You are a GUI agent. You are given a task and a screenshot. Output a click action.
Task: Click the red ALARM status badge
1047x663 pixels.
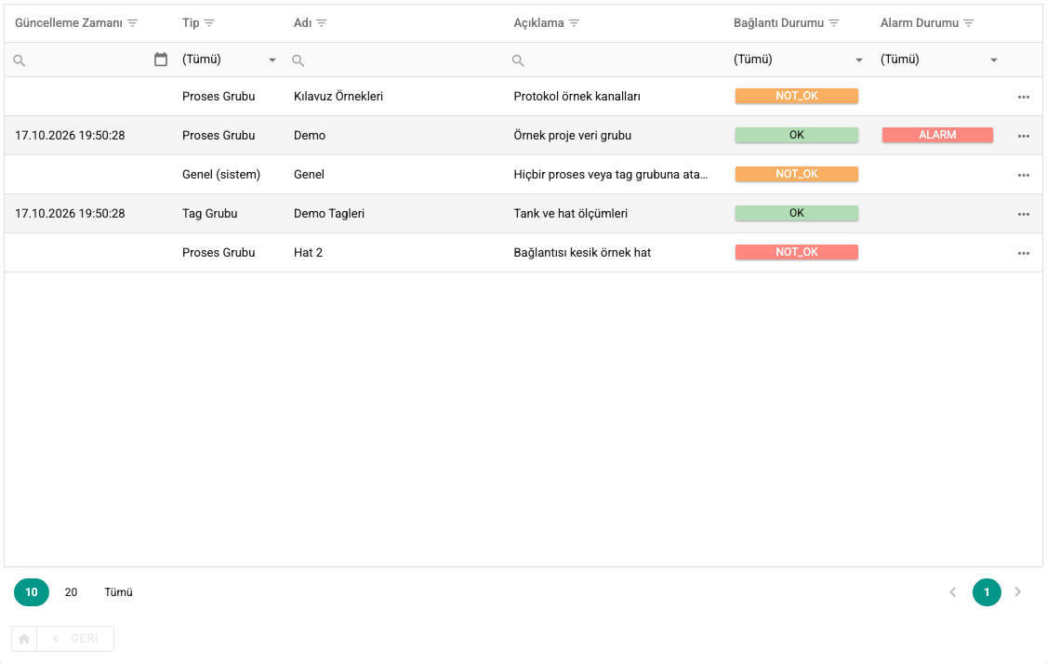[937, 135]
